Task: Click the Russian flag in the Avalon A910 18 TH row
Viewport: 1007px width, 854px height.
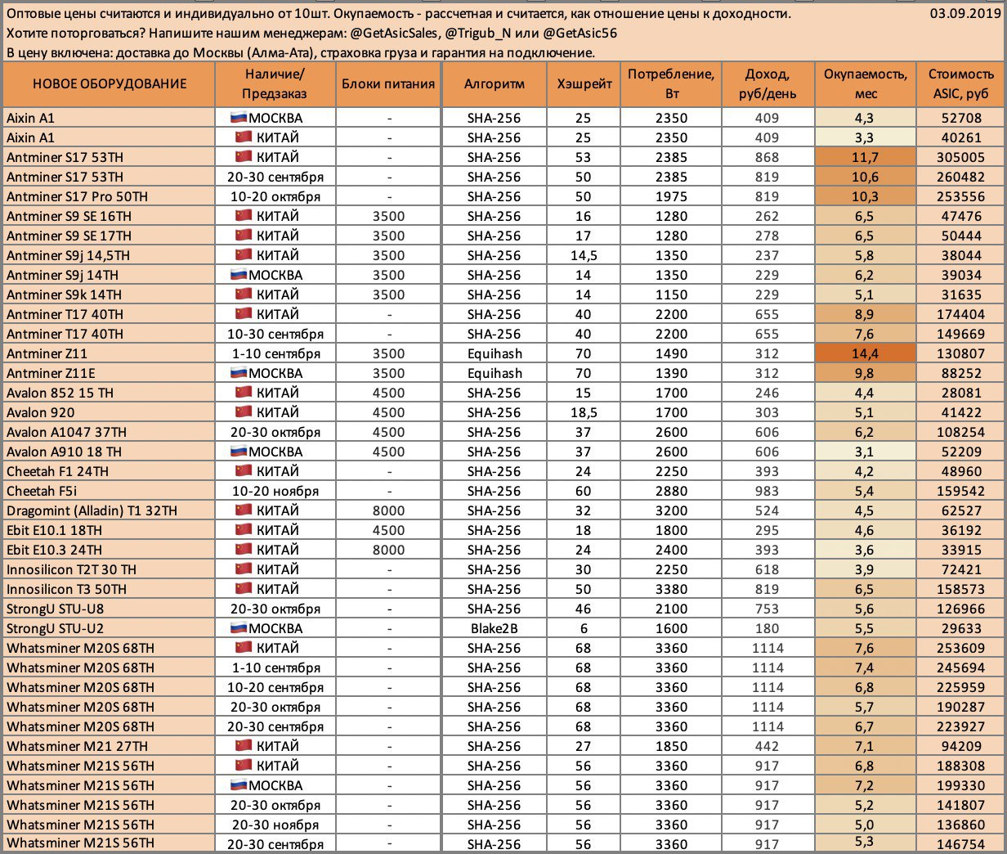Action: pyautogui.click(x=239, y=452)
